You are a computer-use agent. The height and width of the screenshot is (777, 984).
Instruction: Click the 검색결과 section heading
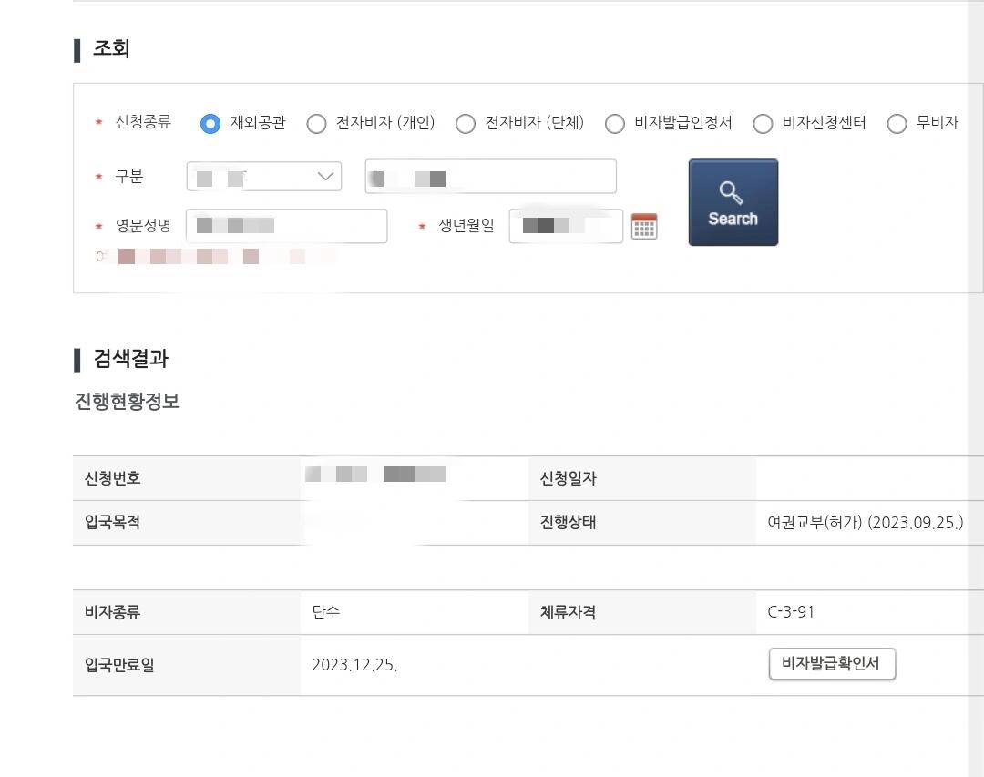pyautogui.click(x=130, y=359)
